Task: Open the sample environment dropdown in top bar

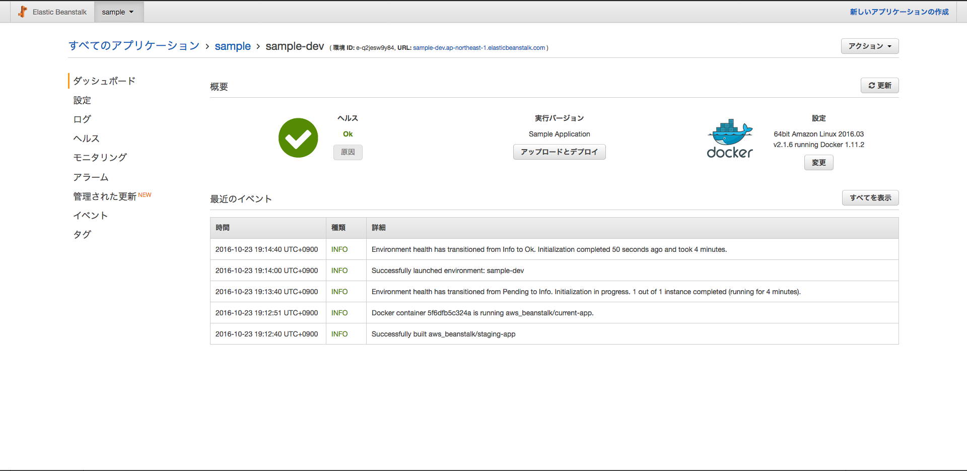Action: 118,11
